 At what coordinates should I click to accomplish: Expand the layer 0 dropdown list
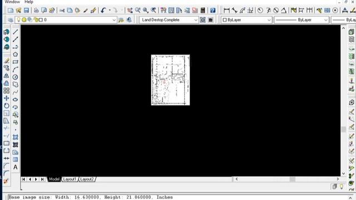[114, 20]
